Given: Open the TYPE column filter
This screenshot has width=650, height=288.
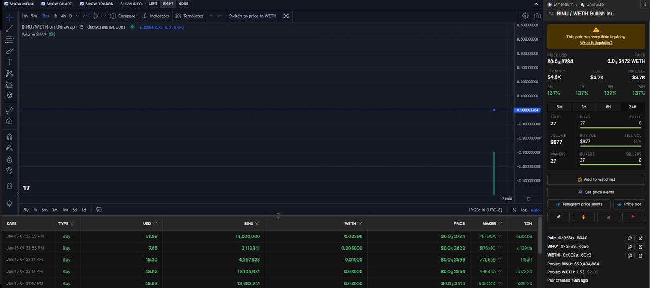Looking at the screenshot, I should click(72, 223).
